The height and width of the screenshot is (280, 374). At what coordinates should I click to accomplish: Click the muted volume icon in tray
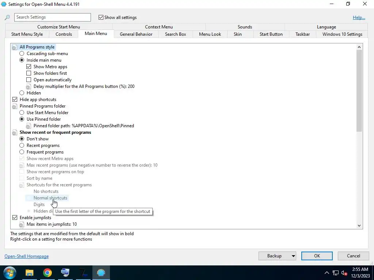pos(344,273)
